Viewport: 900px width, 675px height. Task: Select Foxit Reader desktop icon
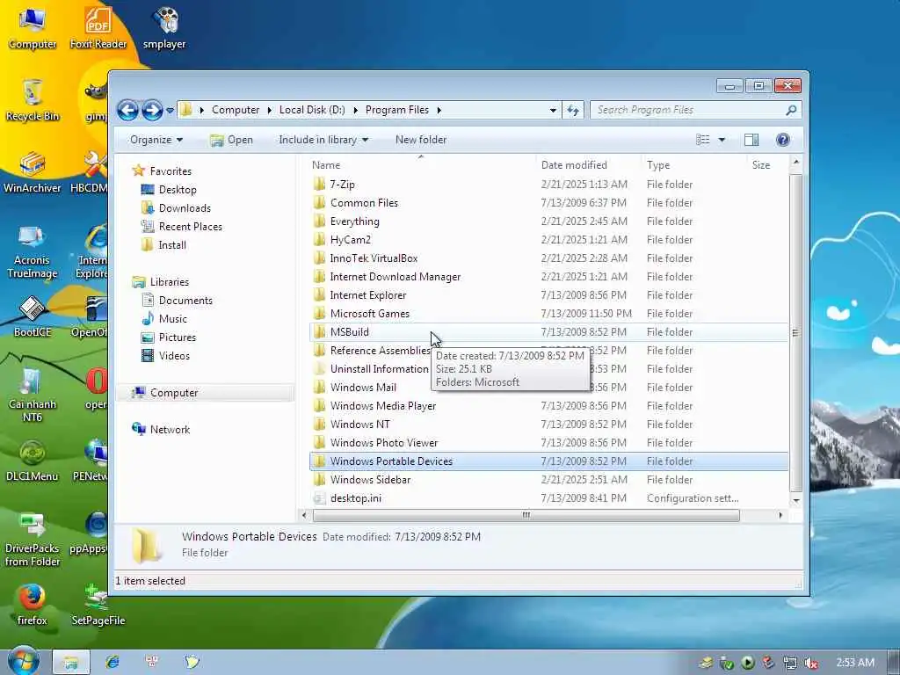click(98, 29)
